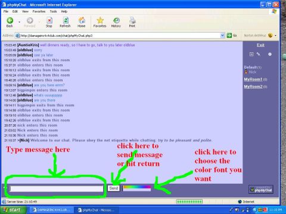Open the Back history dropdown arrow
Screen dimensions: 286x214
pos(20,22)
